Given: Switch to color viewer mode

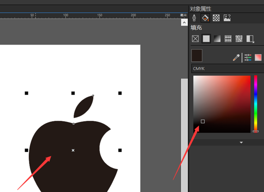Looking at the screenshot, I should coord(258,57).
